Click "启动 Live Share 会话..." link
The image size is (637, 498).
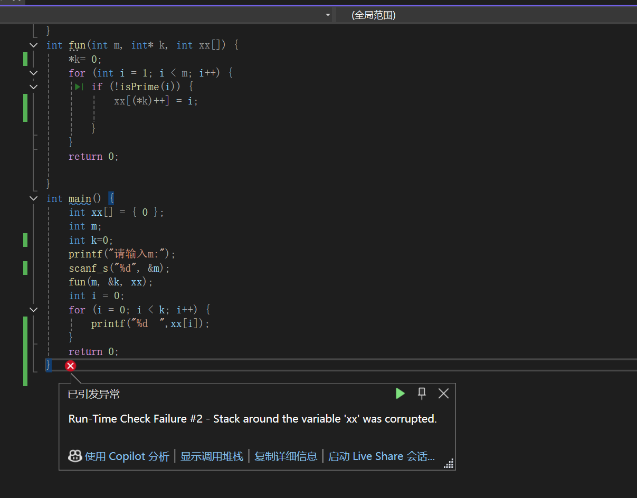(x=382, y=456)
